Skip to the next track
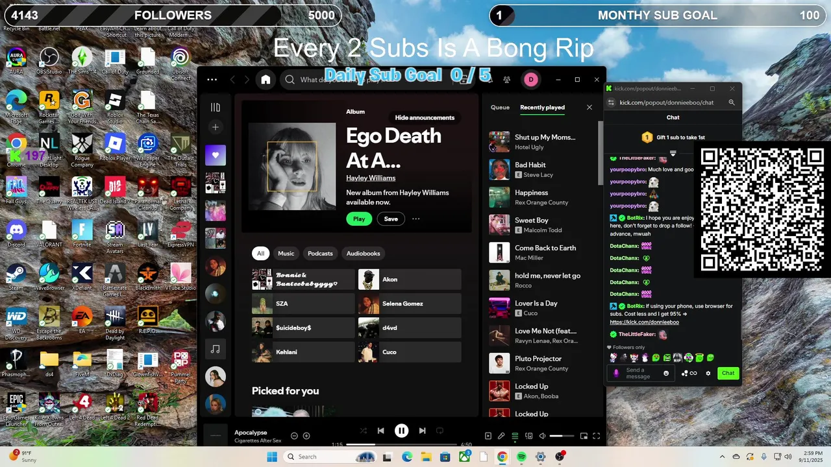This screenshot has width=831, height=467. [423, 431]
